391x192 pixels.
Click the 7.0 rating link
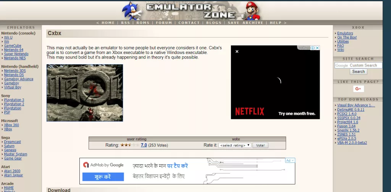[x=144, y=145]
